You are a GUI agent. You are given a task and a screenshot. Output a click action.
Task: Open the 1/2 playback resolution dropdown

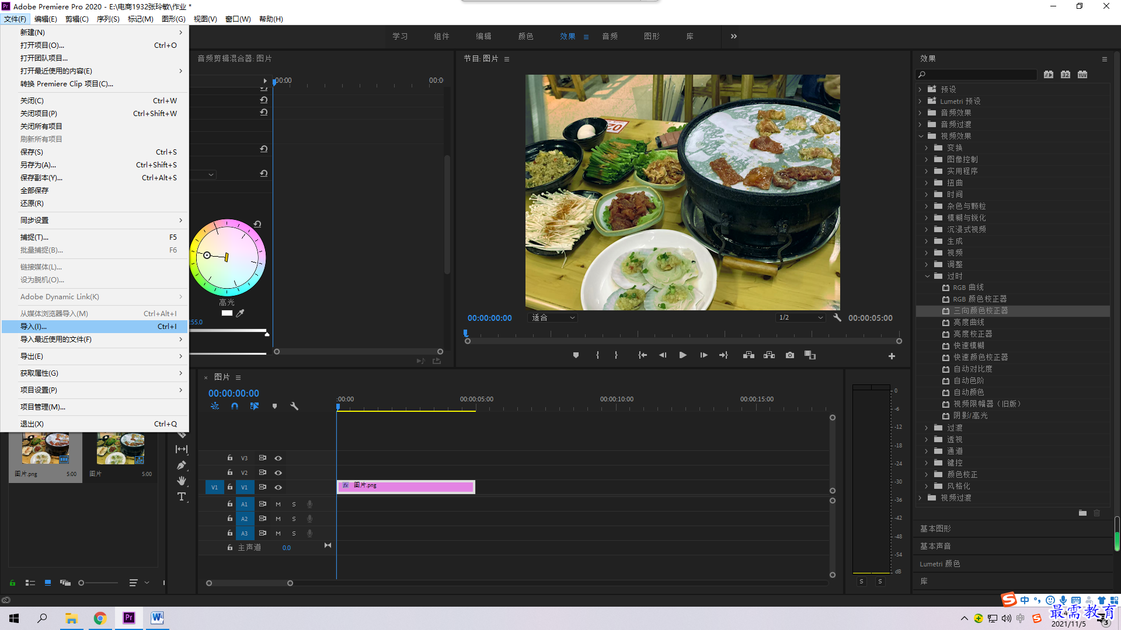coord(800,318)
